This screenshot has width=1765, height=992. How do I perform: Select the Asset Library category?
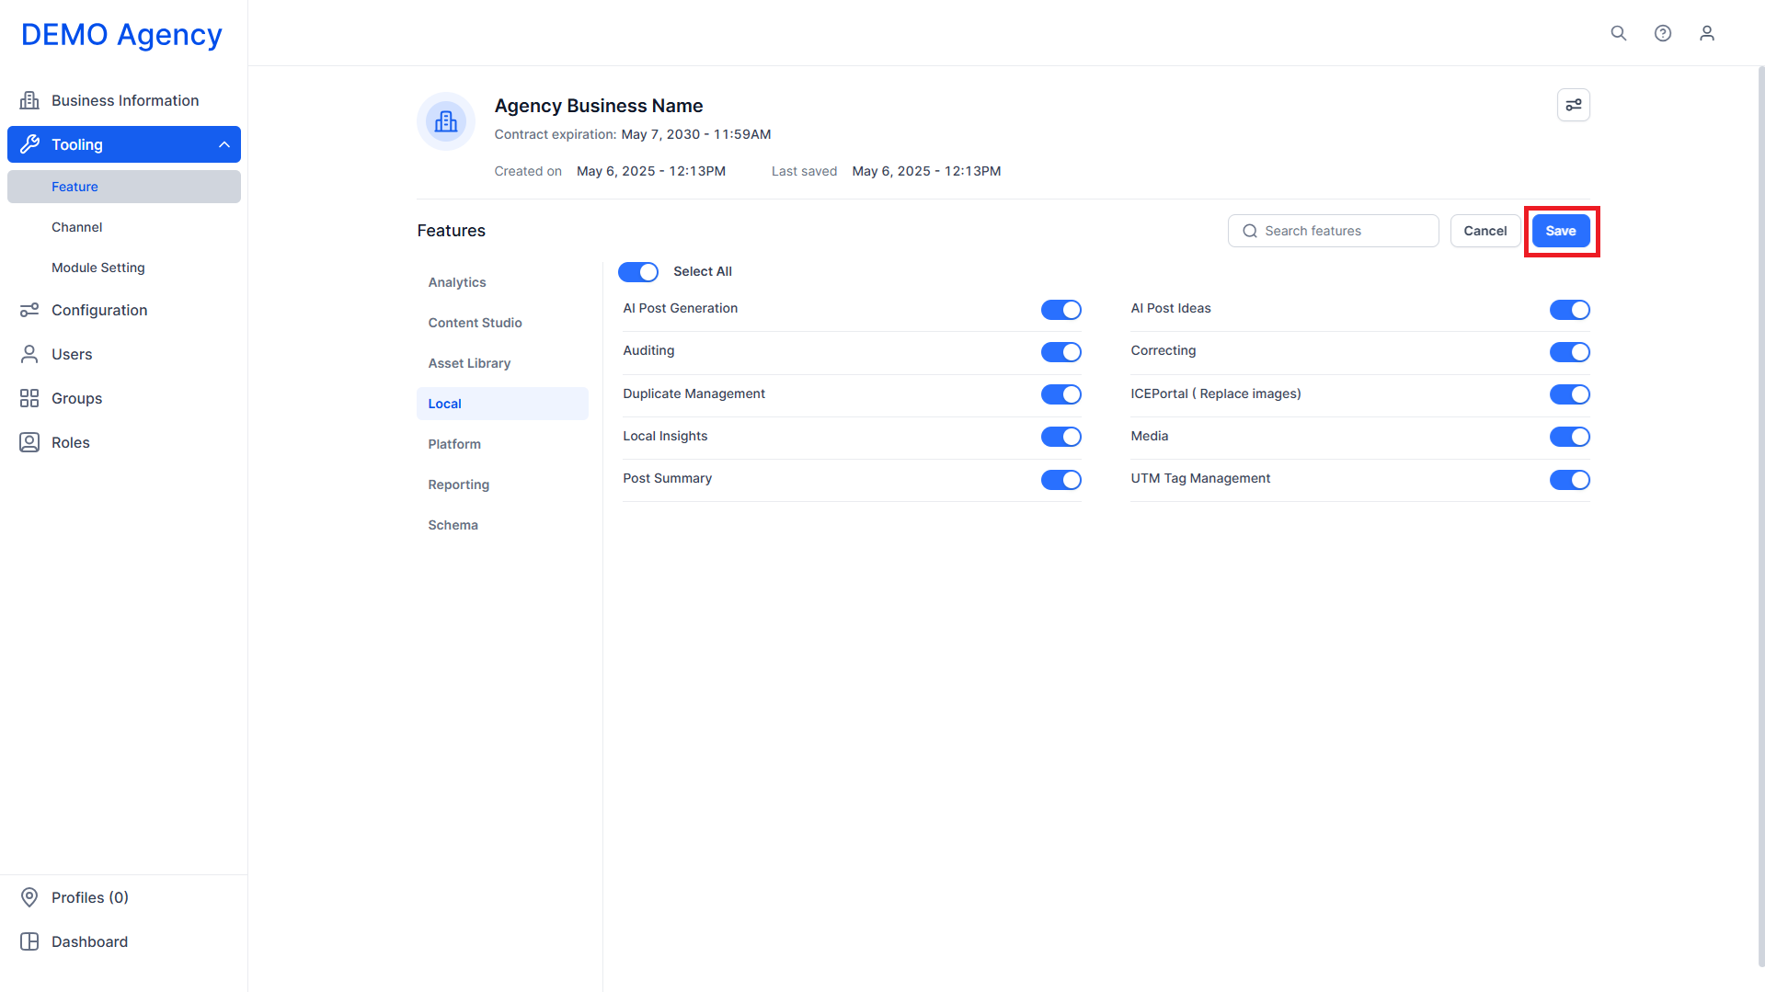(502, 363)
